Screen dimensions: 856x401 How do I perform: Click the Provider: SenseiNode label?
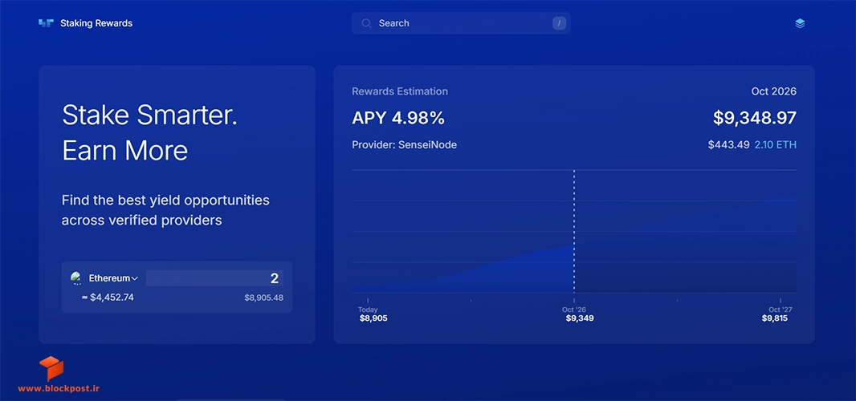(405, 144)
